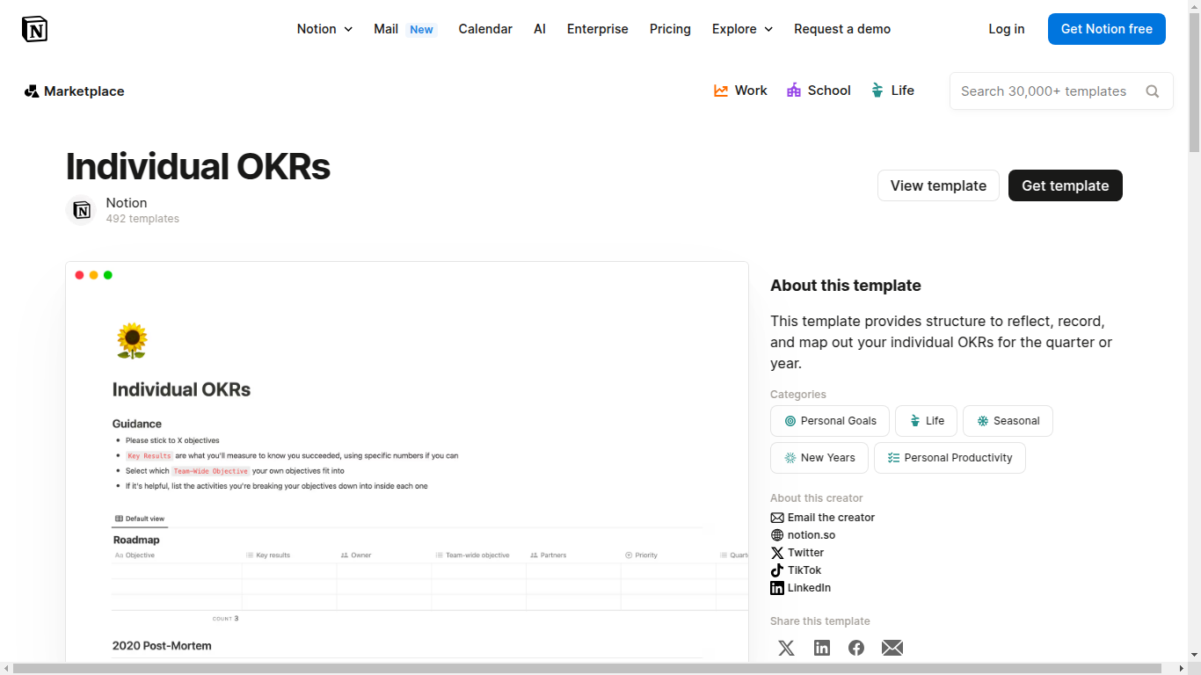Click the template preview image
The height and width of the screenshot is (675, 1201).
pos(407,461)
